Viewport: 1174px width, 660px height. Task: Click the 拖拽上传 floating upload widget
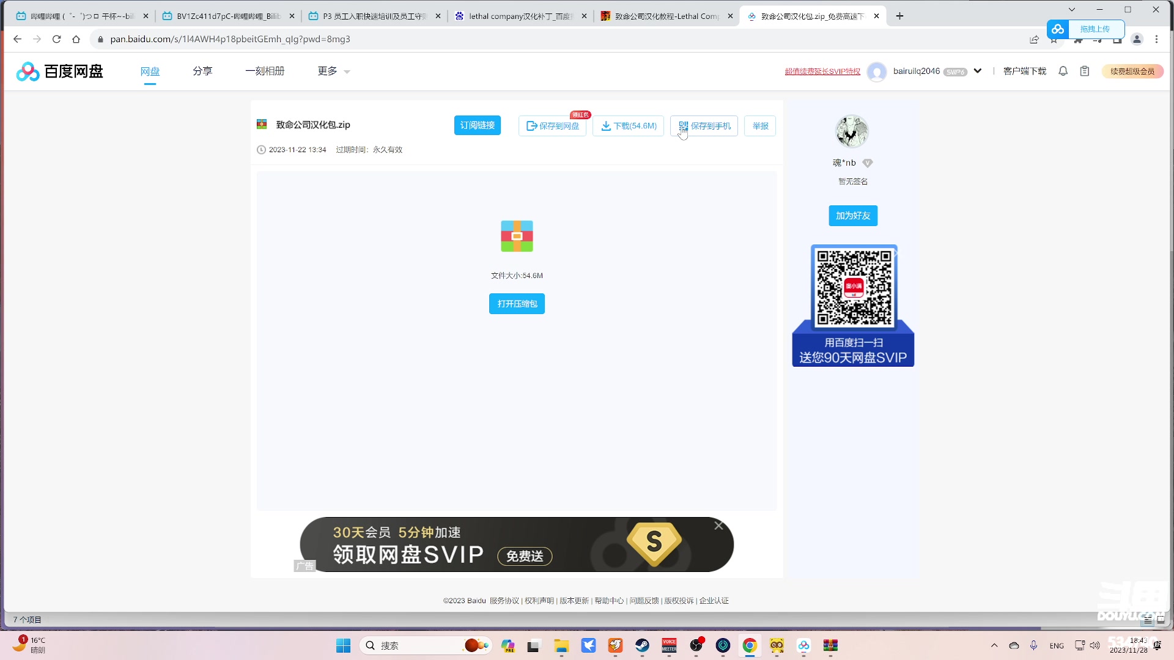tap(1086, 29)
